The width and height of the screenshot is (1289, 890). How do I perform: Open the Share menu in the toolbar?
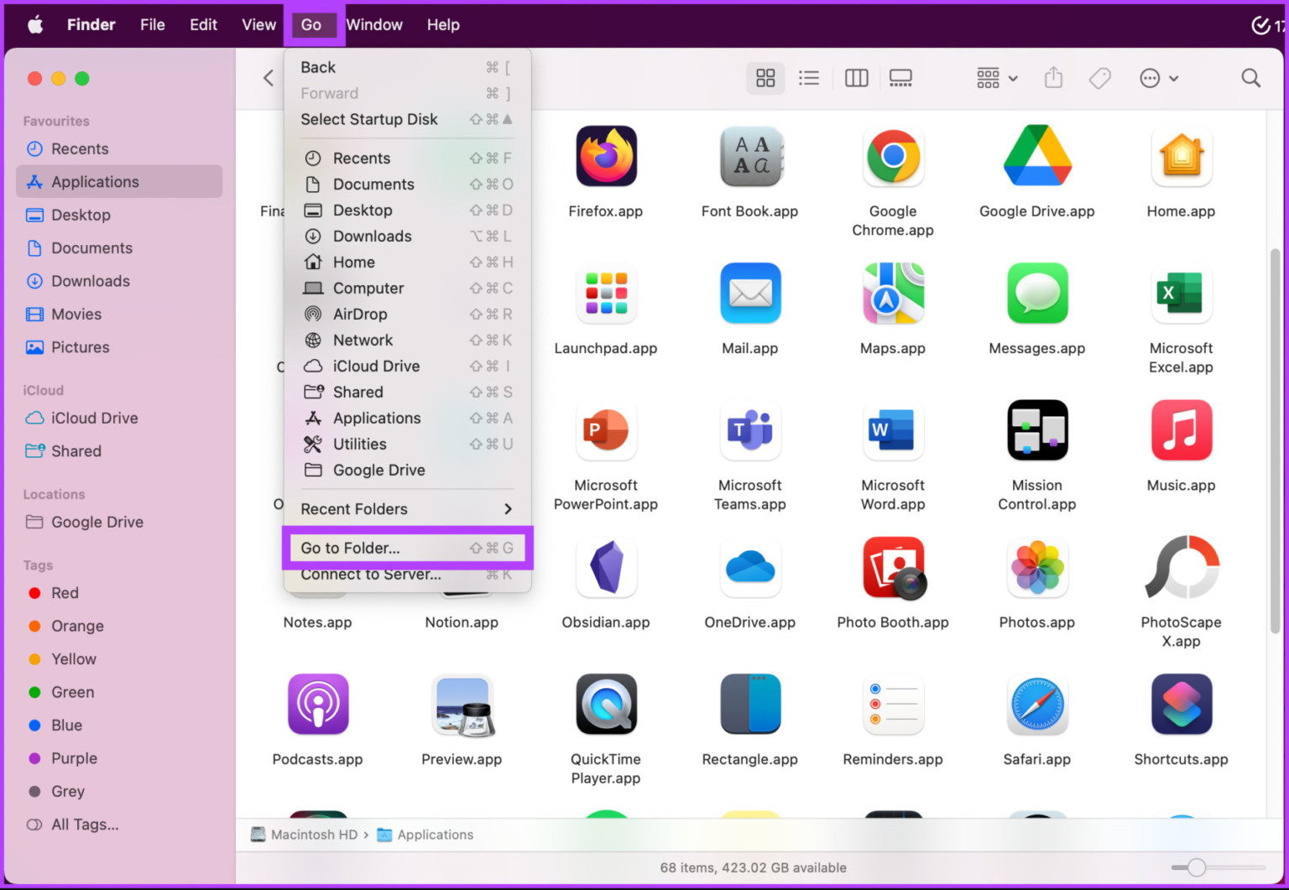tap(1053, 78)
